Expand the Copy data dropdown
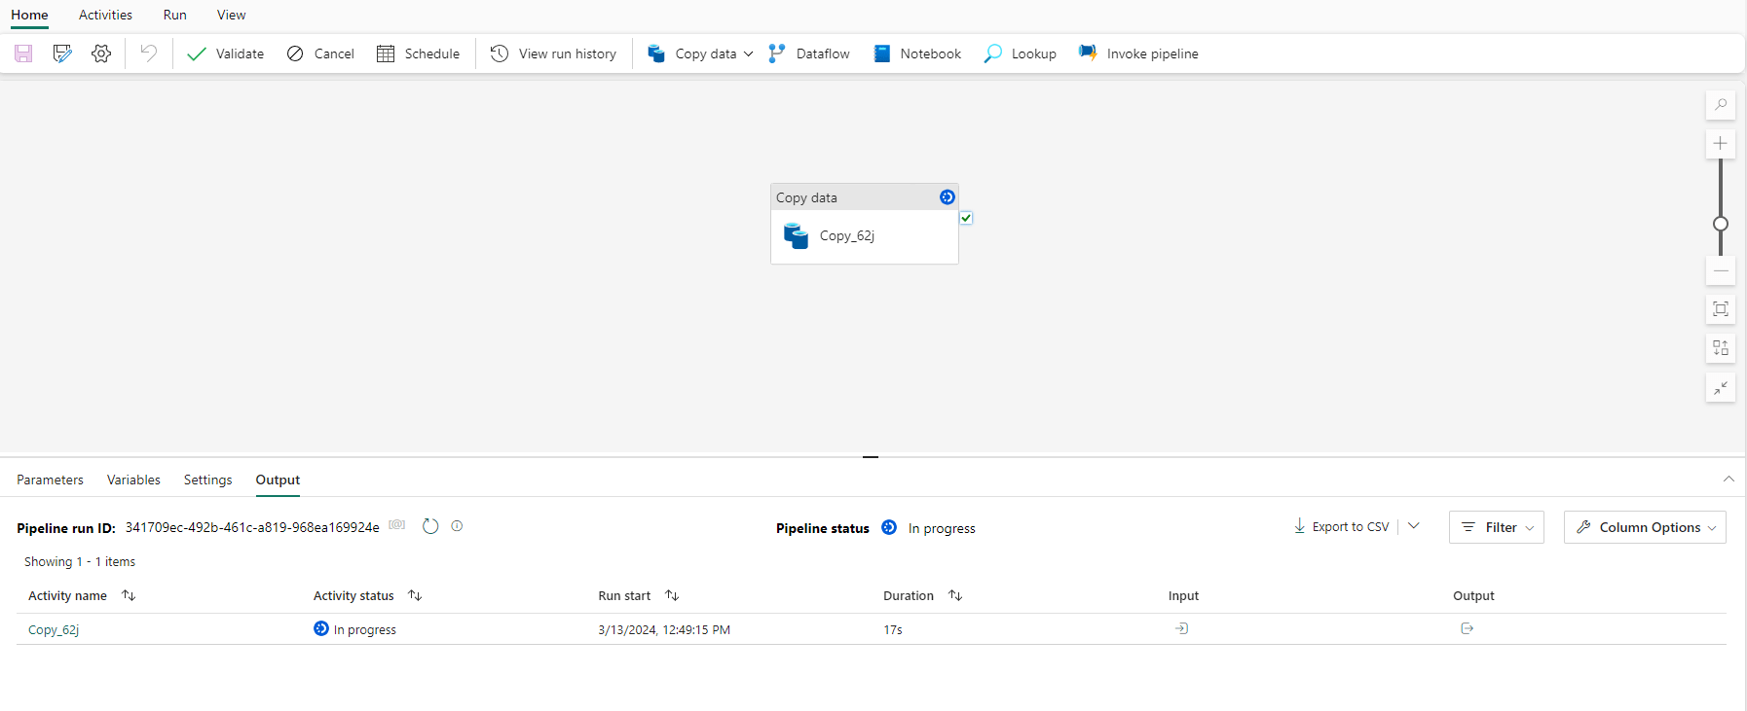 pyautogui.click(x=748, y=54)
